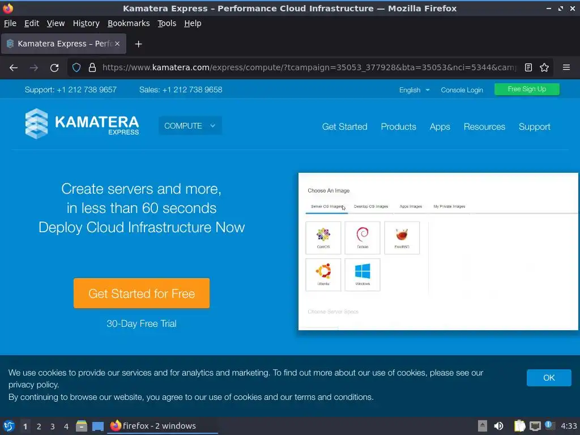Open Products in navigation
The width and height of the screenshot is (580, 435).
[398, 126]
